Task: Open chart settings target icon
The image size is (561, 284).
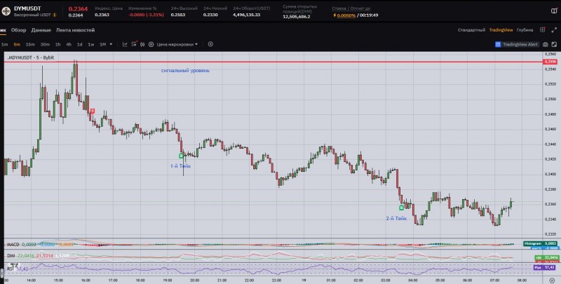Action: (x=151, y=44)
